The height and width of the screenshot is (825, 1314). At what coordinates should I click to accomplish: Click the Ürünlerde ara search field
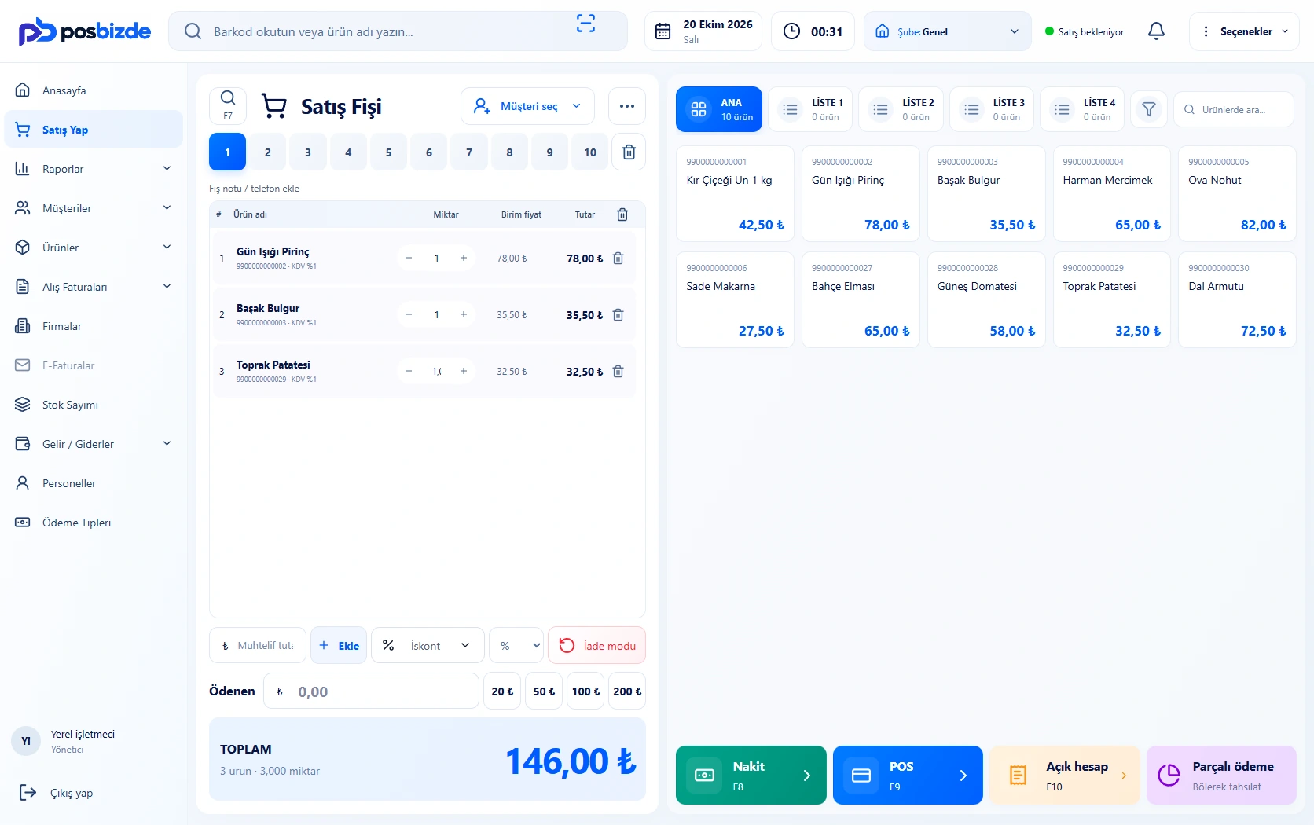tap(1234, 109)
